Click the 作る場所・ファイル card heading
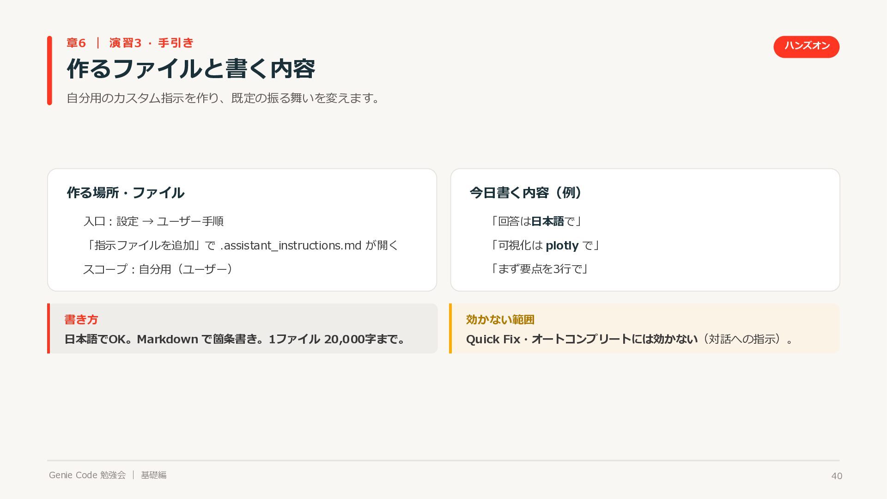 tap(125, 193)
